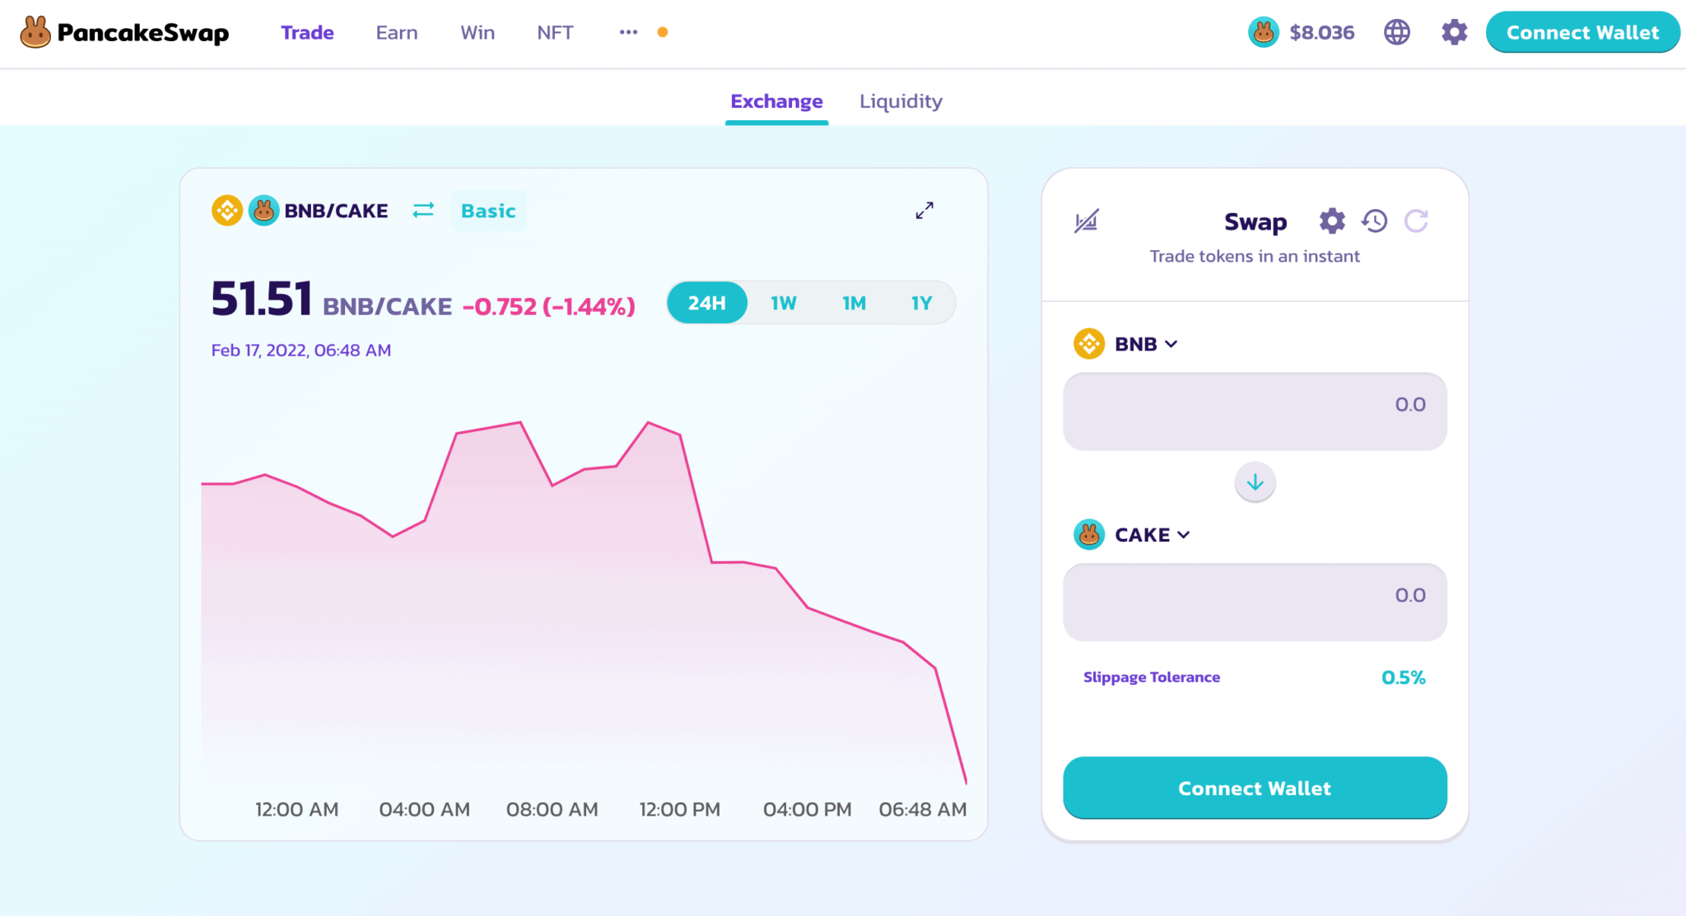Image resolution: width=1686 pixels, height=916 pixels.
Task: Click the Slippage Tolerance label
Action: coord(1152,677)
